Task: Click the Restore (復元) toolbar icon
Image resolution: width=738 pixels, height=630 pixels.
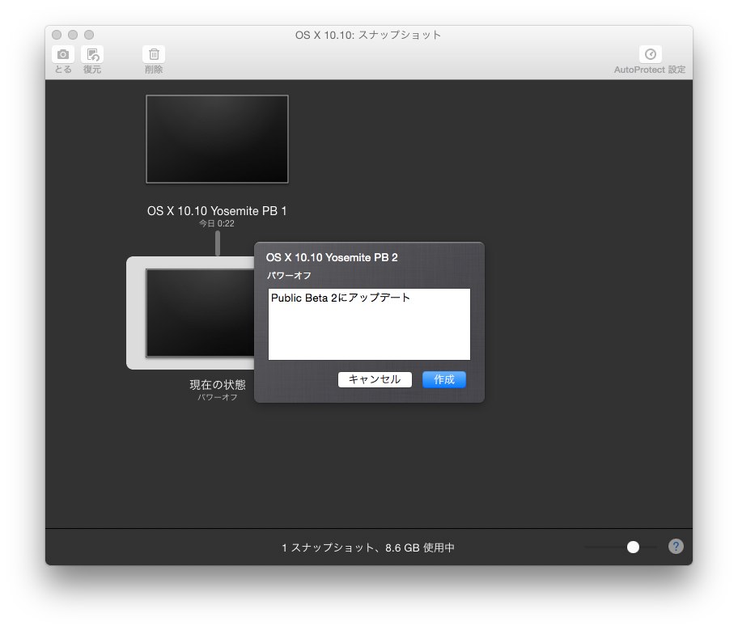Action: click(92, 54)
